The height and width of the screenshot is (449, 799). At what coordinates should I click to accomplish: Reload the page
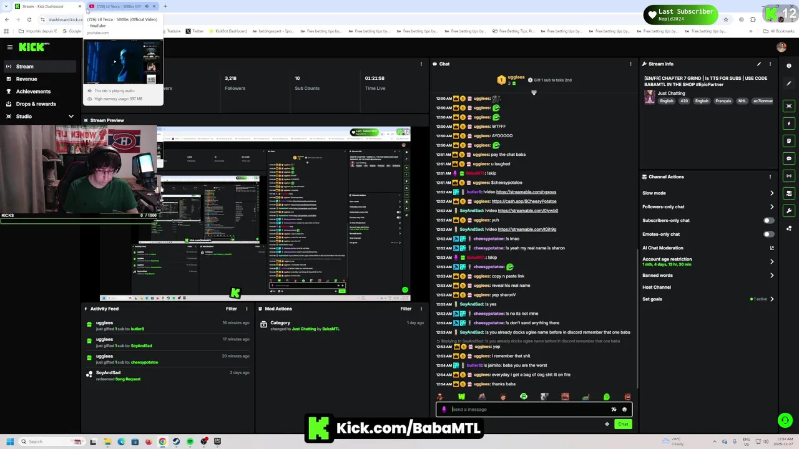[29, 19]
